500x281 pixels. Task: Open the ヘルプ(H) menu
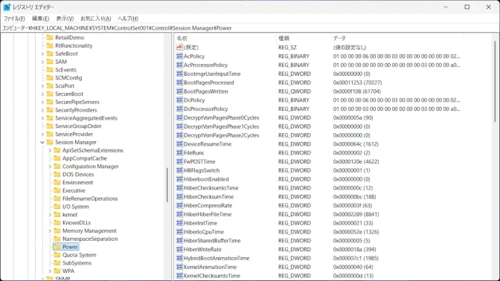coord(128,19)
